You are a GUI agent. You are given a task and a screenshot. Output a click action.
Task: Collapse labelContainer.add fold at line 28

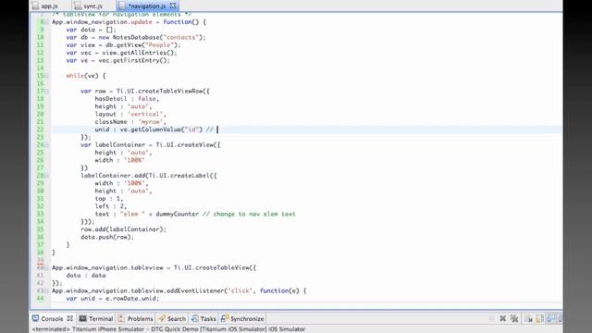pos(46,176)
